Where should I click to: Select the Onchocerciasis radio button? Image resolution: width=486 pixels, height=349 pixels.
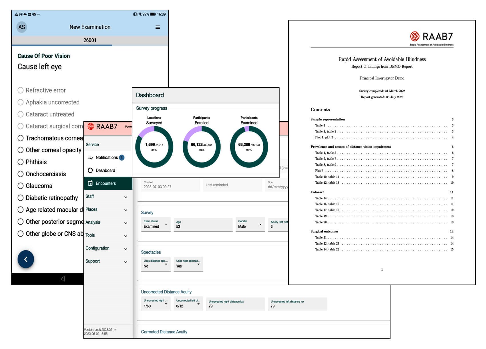tap(21, 174)
